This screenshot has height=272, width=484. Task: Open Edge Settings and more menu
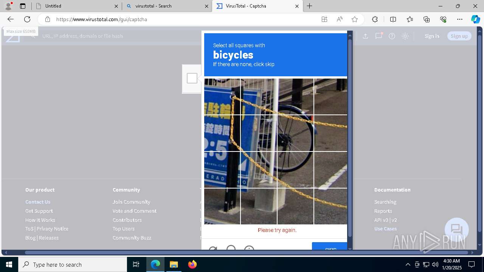point(460,19)
